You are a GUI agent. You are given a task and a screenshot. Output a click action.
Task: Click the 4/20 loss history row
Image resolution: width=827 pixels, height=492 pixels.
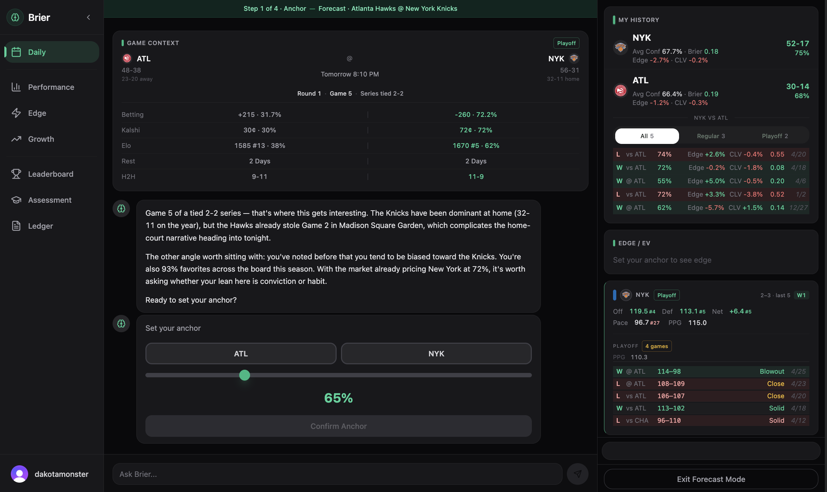click(711, 154)
